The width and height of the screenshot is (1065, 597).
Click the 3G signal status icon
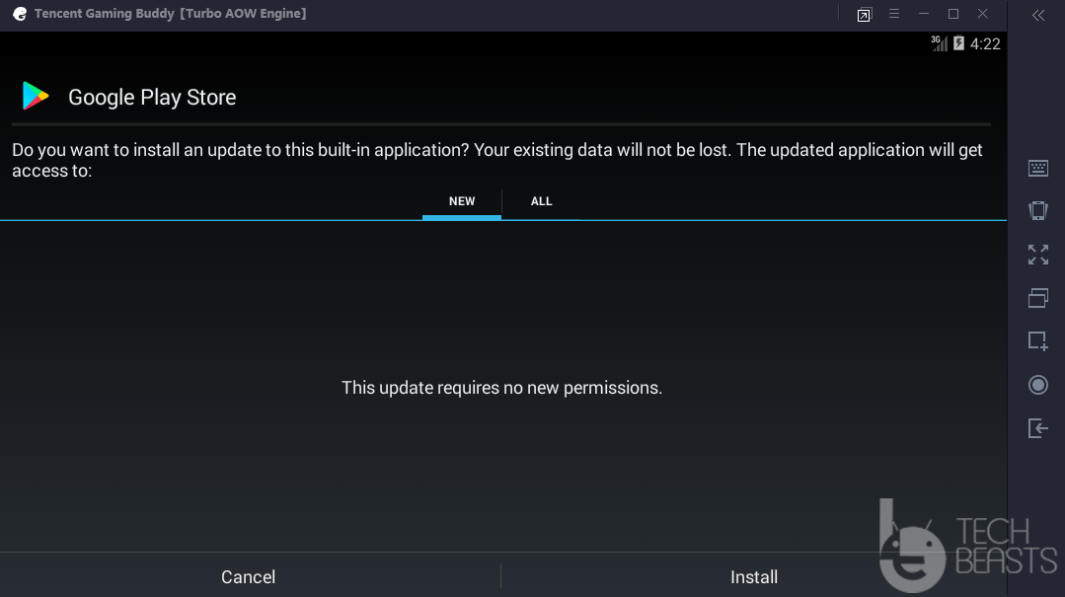click(x=939, y=43)
